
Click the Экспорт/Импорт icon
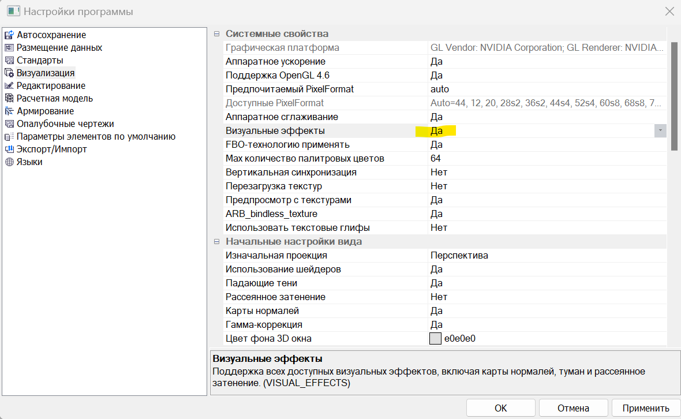tap(9, 149)
